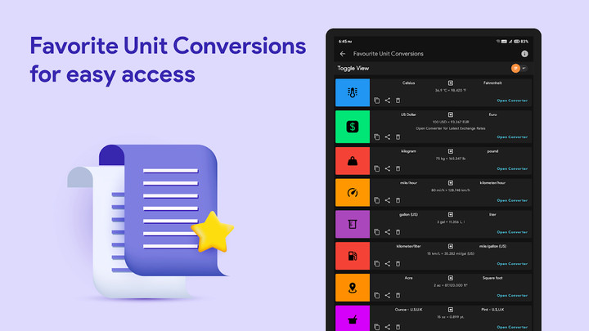This screenshot has width=589, height=331.
Task: Open Converter for Celsius to Fahrenheit
Action: [512, 101]
